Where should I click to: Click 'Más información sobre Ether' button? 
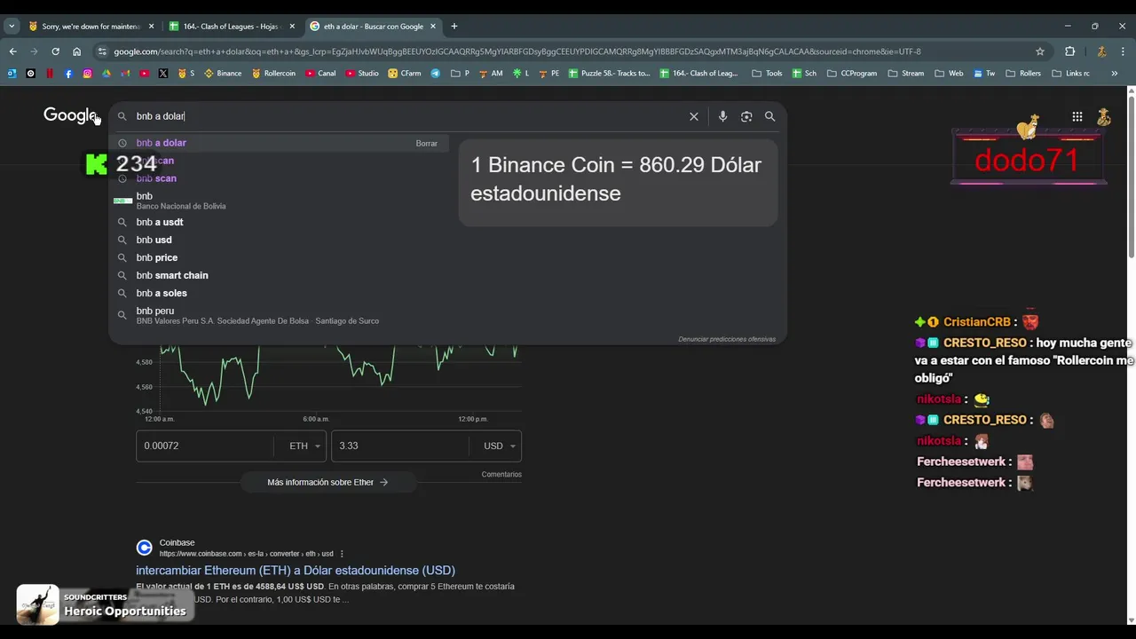tap(328, 482)
